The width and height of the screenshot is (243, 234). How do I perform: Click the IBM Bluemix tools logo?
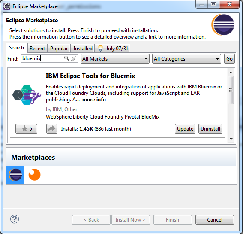tap(27, 95)
